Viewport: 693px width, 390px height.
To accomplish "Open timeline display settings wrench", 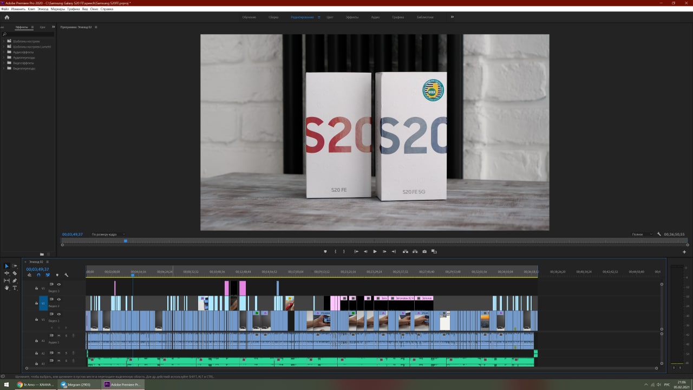I will (66, 275).
